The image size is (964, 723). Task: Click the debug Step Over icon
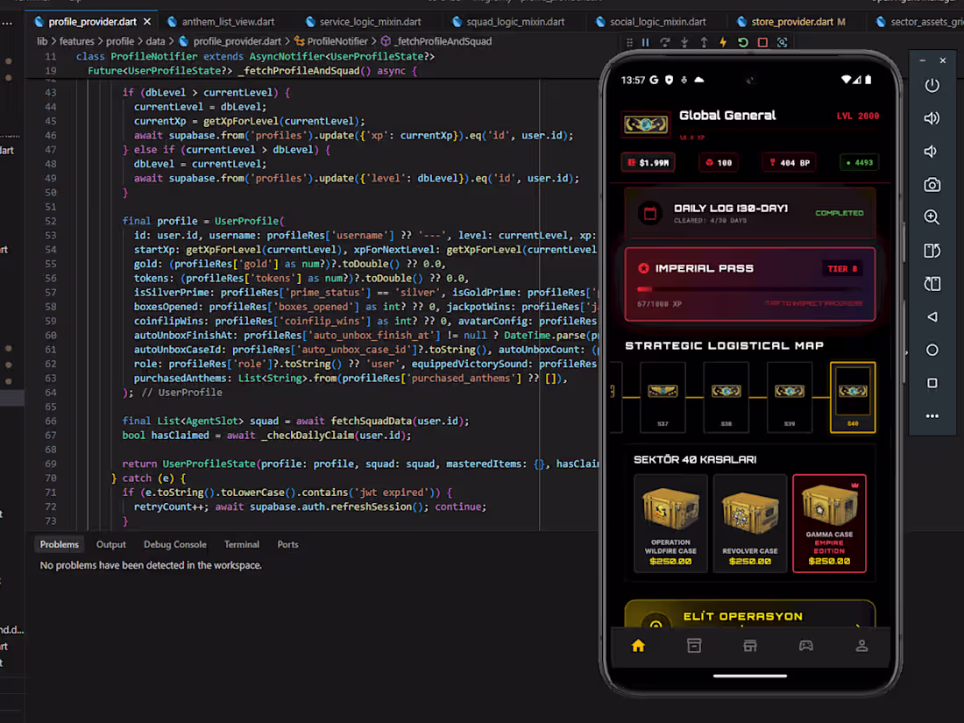click(x=664, y=42)
